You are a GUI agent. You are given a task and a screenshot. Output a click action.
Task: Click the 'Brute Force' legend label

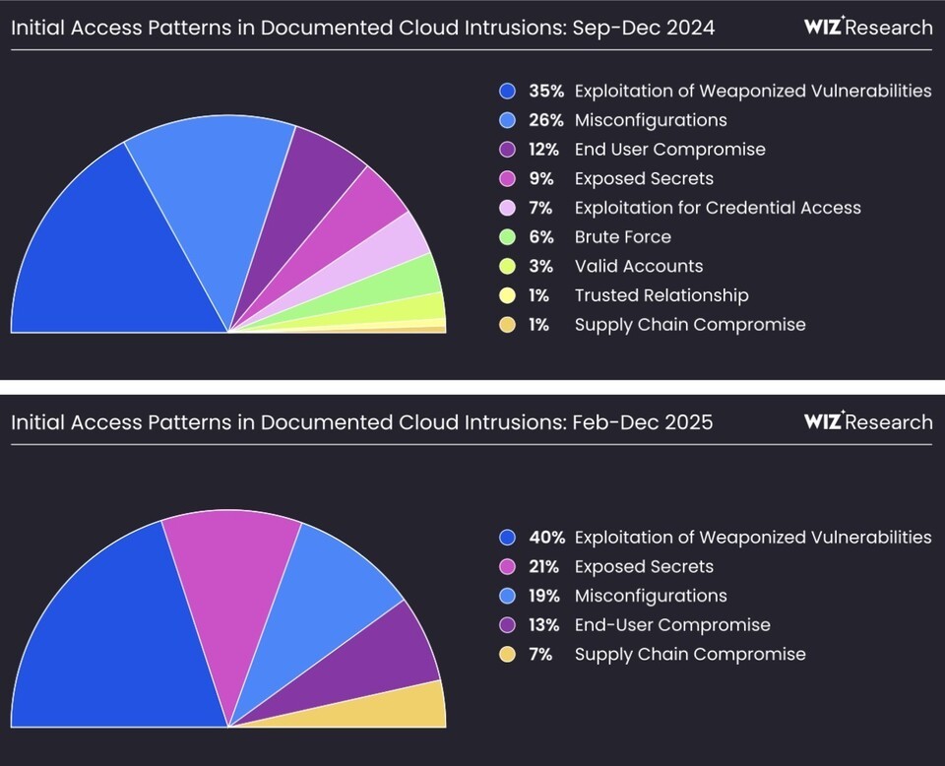(x=622, y=237)
